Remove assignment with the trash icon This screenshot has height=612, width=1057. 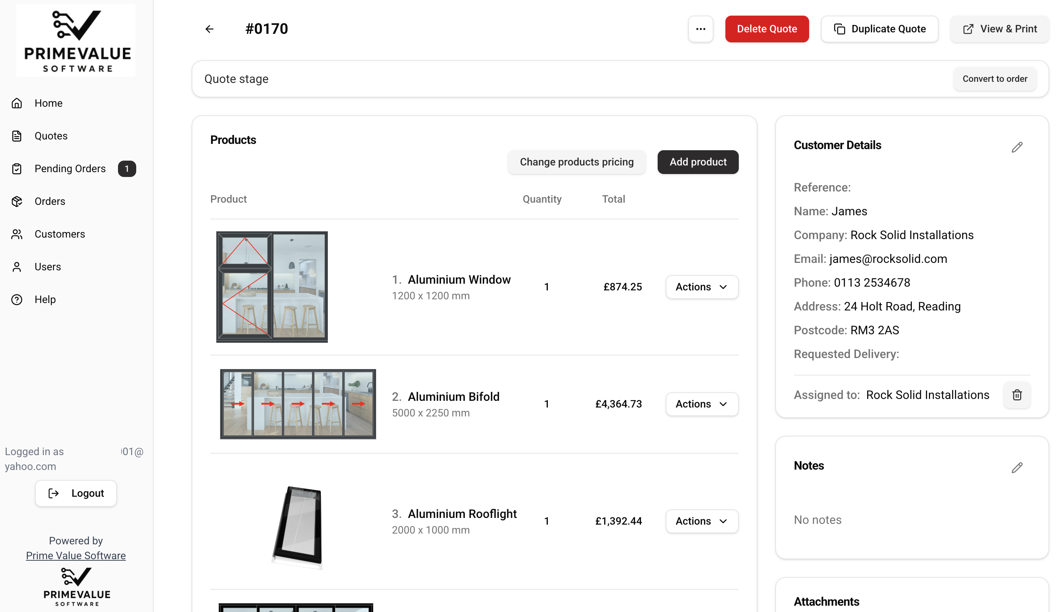tap(1017, 395)
